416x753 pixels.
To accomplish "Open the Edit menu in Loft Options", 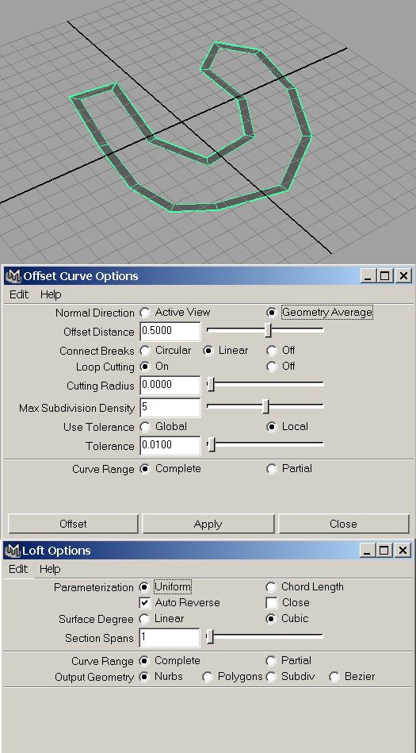I will coord(18,569).
